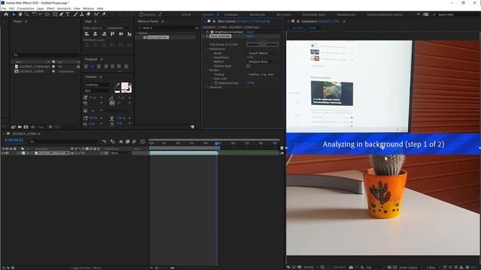Screen dimensions: 481x270
Task: Toggle the Warp Stabilizer fx switch
Action: [207, 36]
